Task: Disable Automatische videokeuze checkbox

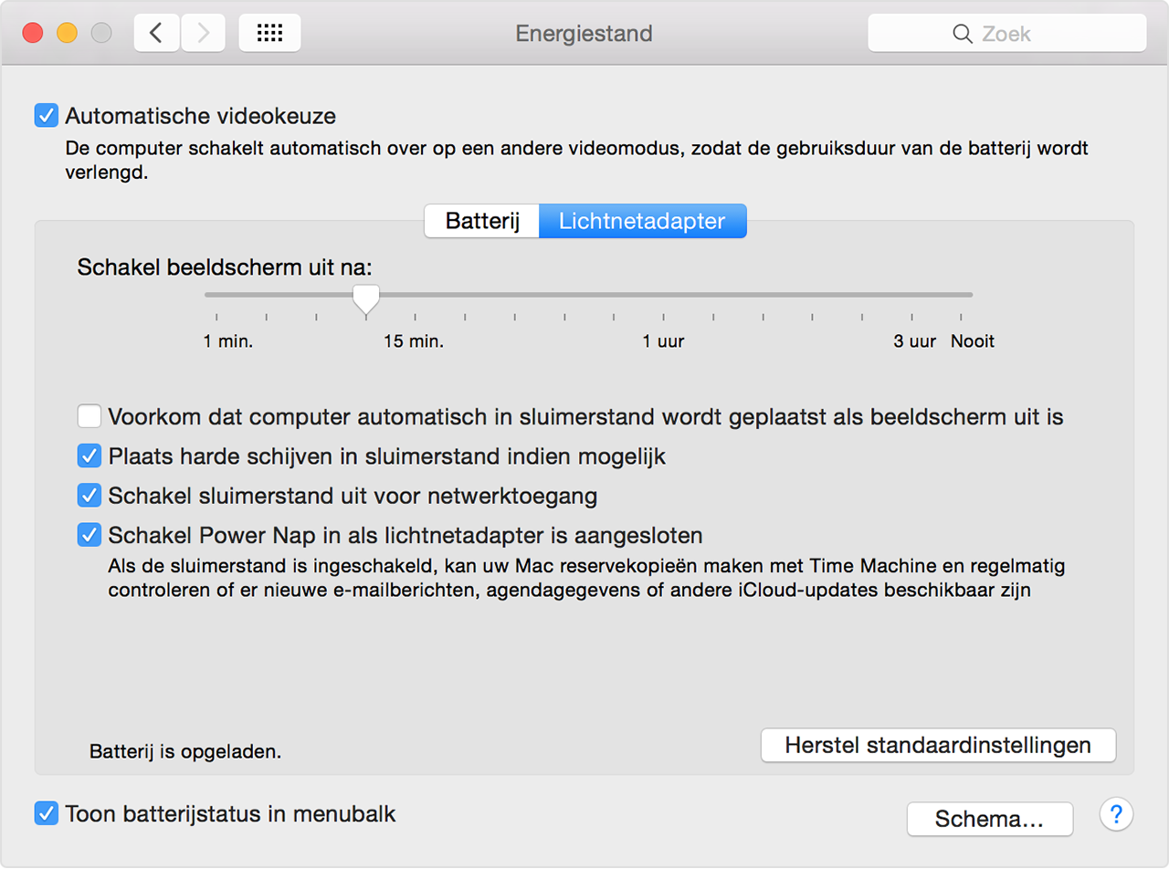Action: pos(46,116)
